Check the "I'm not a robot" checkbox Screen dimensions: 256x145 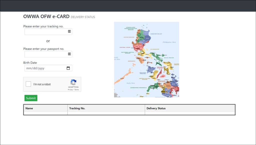28,84
